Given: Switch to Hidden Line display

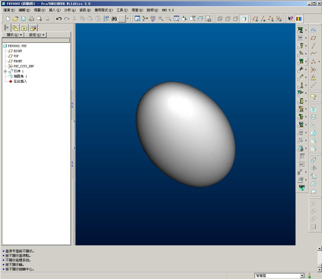Looking at the screenshot, I should click(x=228, y=19).
